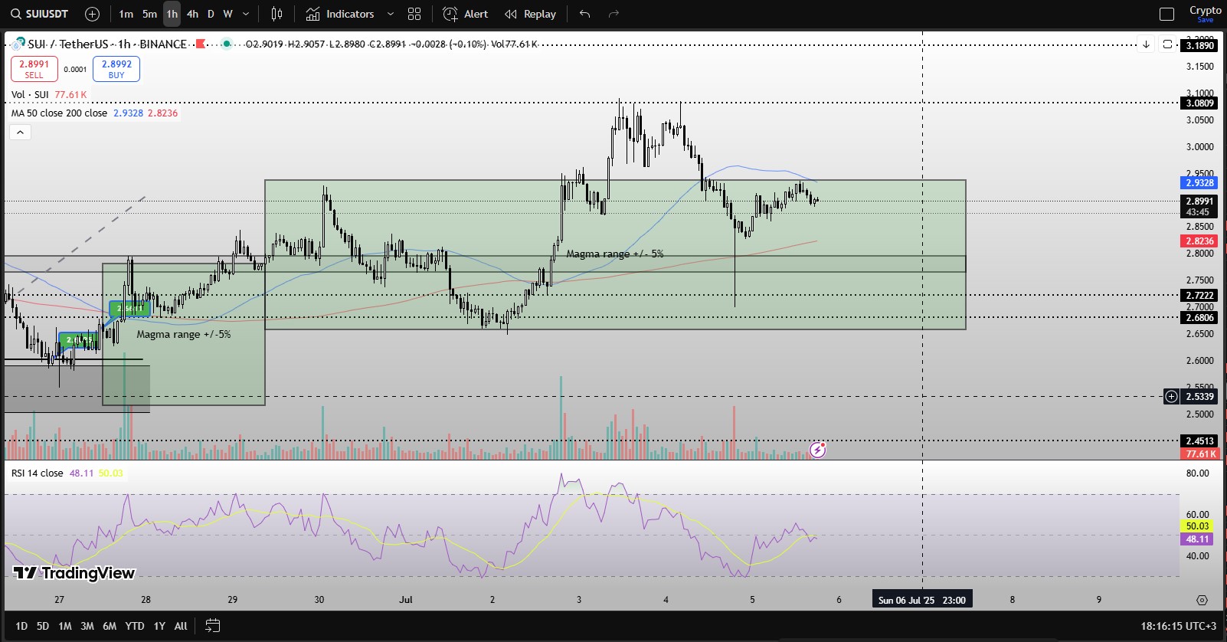
Task: Create a new Alert
Action: pos(466,14)
